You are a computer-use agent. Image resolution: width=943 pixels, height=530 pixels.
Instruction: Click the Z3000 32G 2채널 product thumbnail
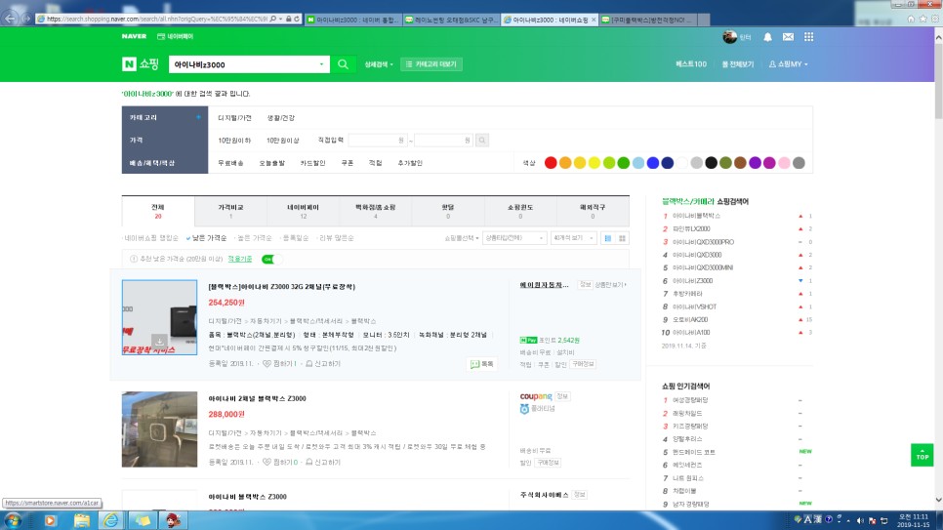tap(159, 317)
